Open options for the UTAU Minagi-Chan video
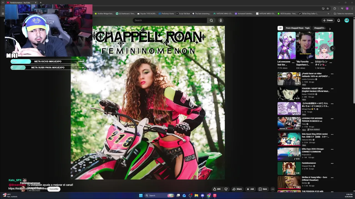The height and width of the screenshot is (199, 355). pos(332,104)
